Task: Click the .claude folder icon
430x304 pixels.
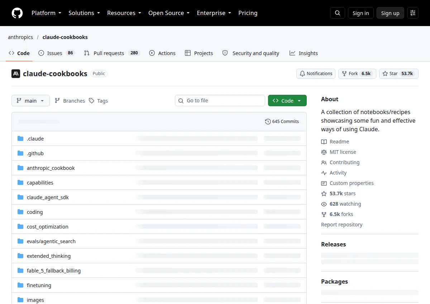Action: (x=20, y=139)
